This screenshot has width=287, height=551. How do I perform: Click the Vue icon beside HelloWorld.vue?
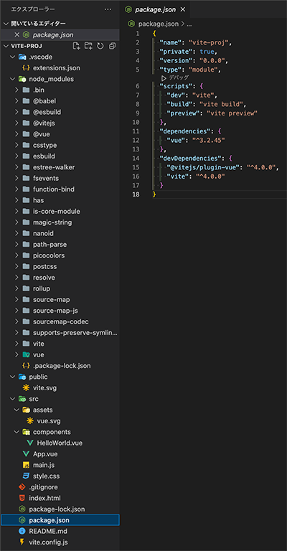[x=30, y=443]
